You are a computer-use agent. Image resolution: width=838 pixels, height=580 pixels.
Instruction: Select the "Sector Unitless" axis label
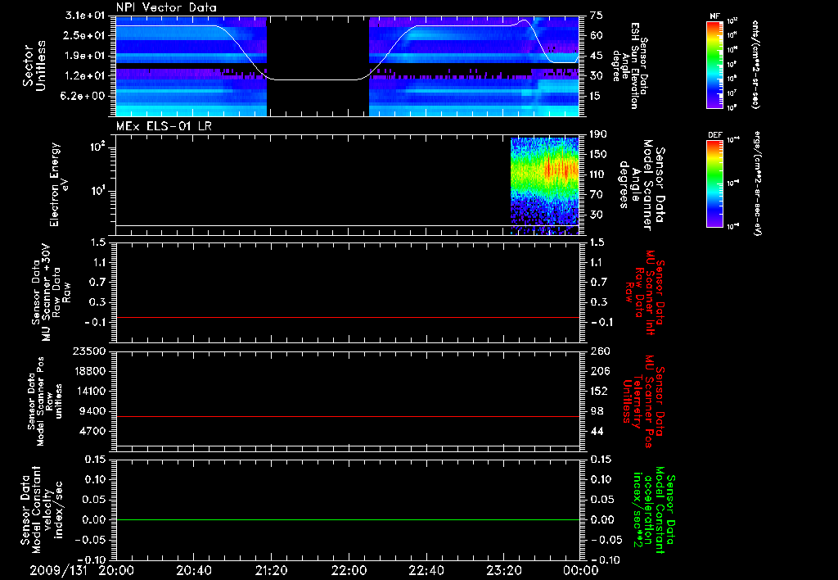point(34,66)
